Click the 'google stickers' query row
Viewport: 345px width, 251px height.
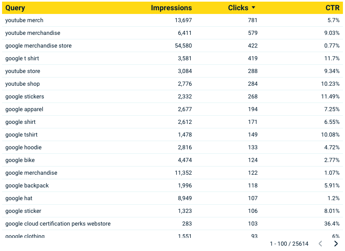pyautogui.click(x=25, y=97)
